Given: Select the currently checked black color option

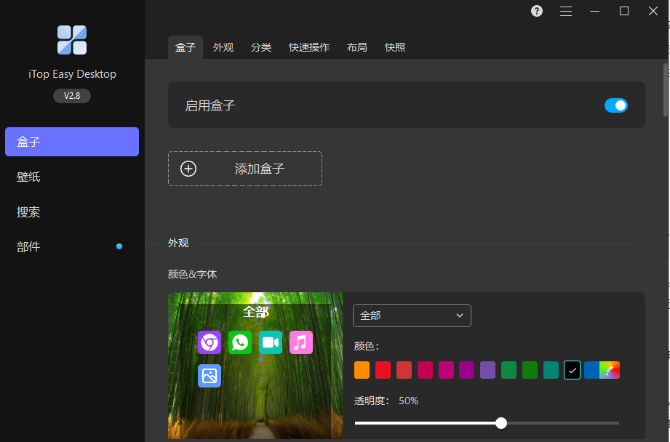Looking at the screenshot, I should (x=572, y=370).
